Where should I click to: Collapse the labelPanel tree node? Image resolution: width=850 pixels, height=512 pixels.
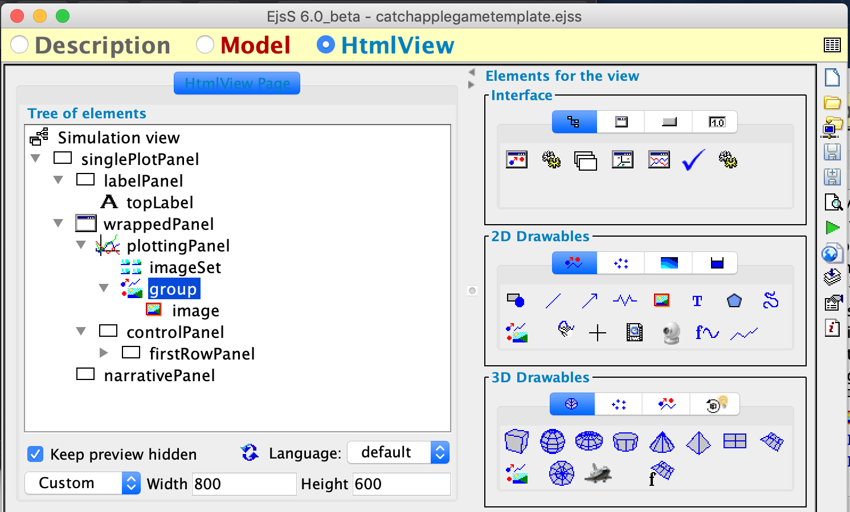[58, 180]
